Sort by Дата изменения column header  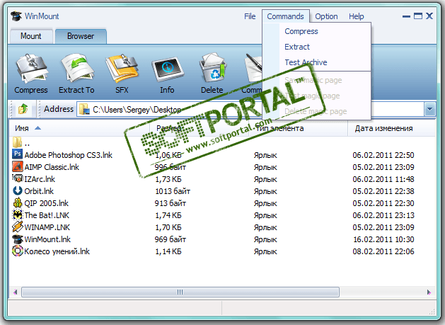tap(392, 128)
